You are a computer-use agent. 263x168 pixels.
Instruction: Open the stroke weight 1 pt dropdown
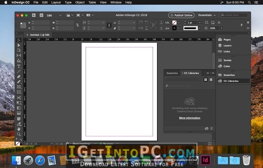200,23
